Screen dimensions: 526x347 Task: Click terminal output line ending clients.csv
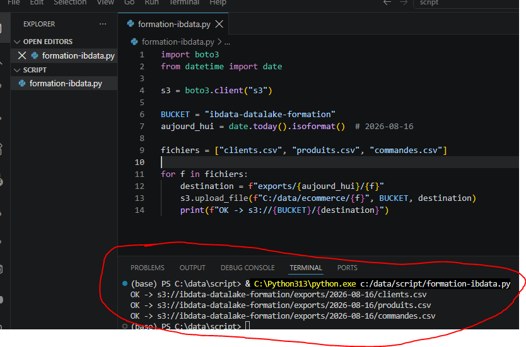point(278,295)
